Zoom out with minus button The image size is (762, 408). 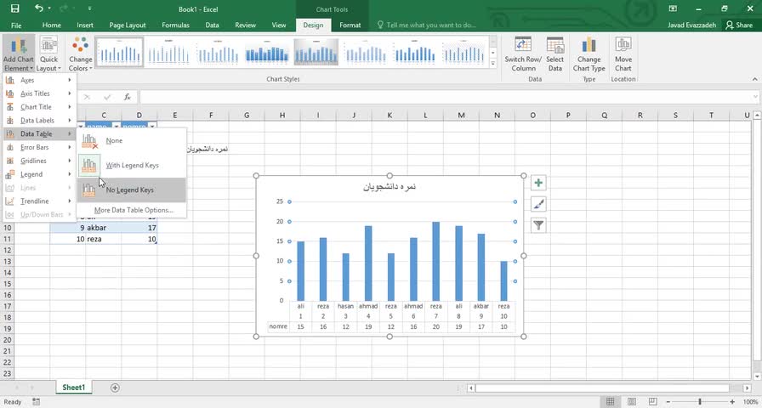click(669, 402)
